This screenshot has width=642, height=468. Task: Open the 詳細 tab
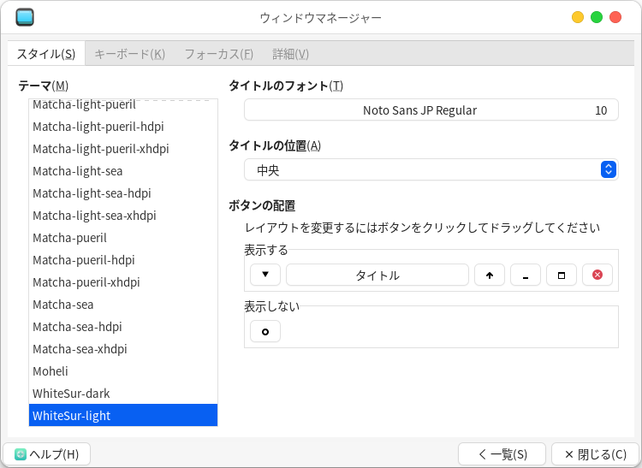290,54
